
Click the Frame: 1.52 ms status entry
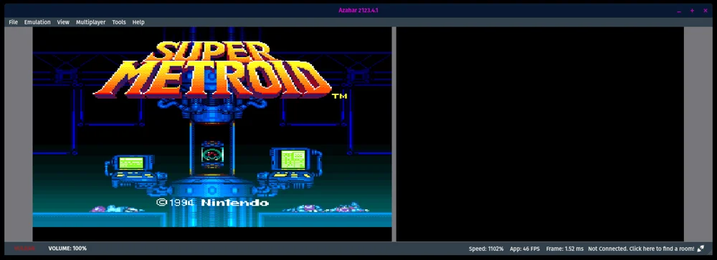click(565, 249)
